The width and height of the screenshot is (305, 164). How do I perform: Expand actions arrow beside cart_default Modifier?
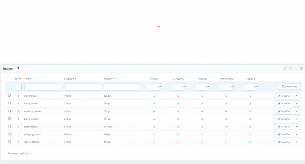pos(297,96)
